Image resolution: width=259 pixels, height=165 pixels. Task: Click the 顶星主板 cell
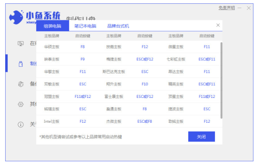176,96
